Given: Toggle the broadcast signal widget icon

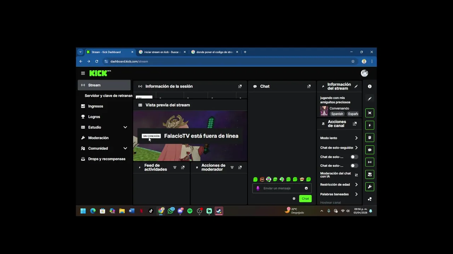Looking at the screenshot, I should (369, 162).
